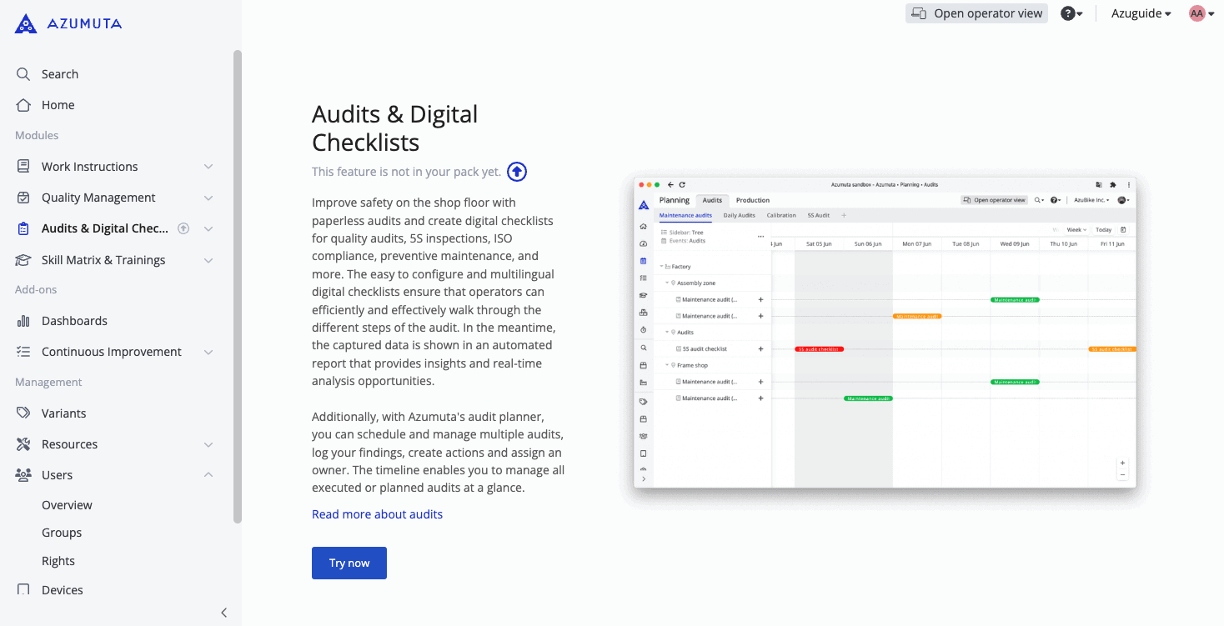
Task: Click the AA user avatar
Action: click(1197, 13)
